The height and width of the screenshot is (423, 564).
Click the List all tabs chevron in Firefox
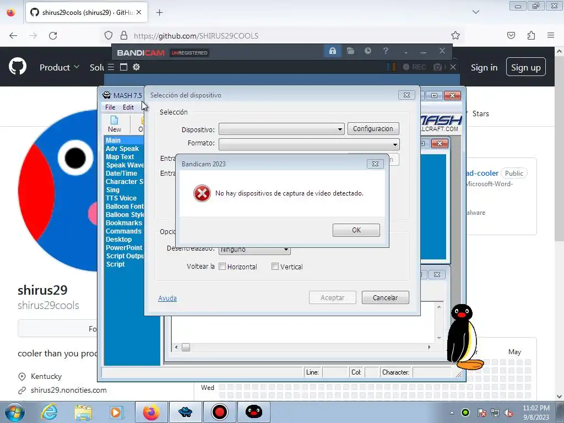pyautogui.click(x=476, y=12)
